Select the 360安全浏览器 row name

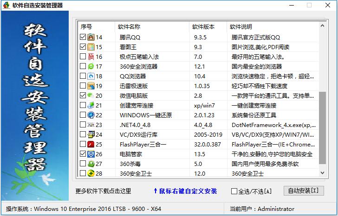tap(139, 66)
